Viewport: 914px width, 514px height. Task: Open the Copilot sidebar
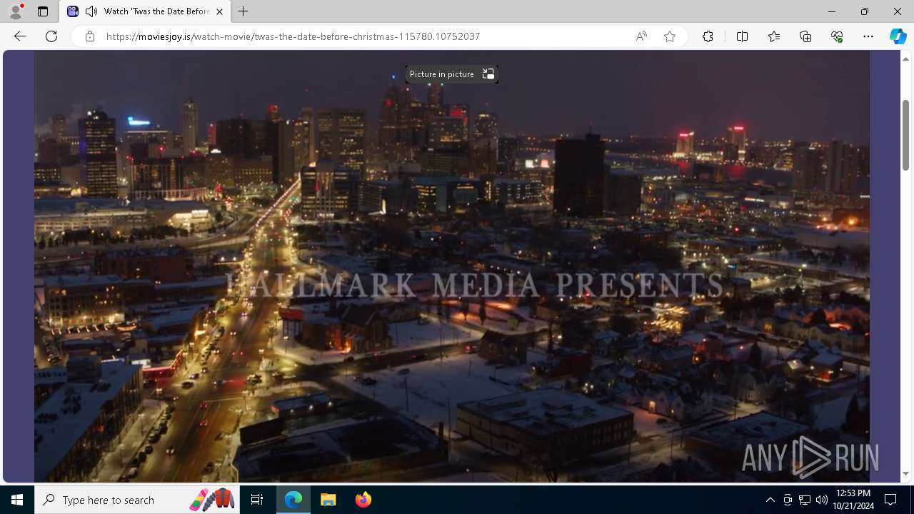pos(898,36)
